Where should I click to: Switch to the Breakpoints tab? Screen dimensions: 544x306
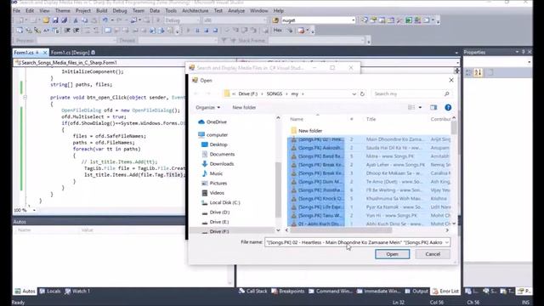[287, 292]
